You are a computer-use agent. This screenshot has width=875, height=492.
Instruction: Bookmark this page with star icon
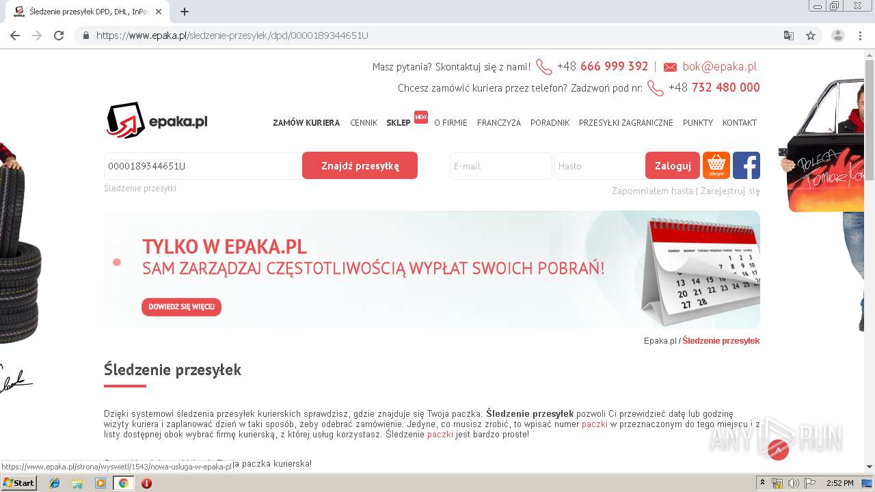811,36
